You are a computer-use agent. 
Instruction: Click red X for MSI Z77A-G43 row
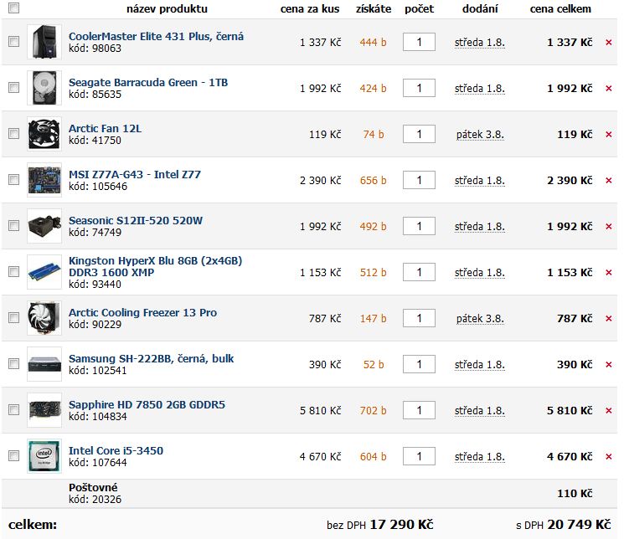pyautogui.click(x=609, y=180)
